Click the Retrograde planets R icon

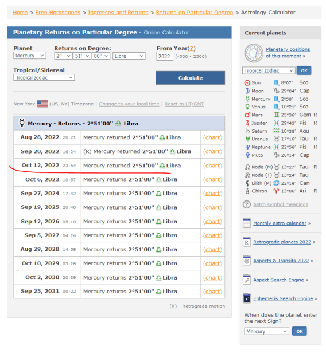click(x=247, y=242)
